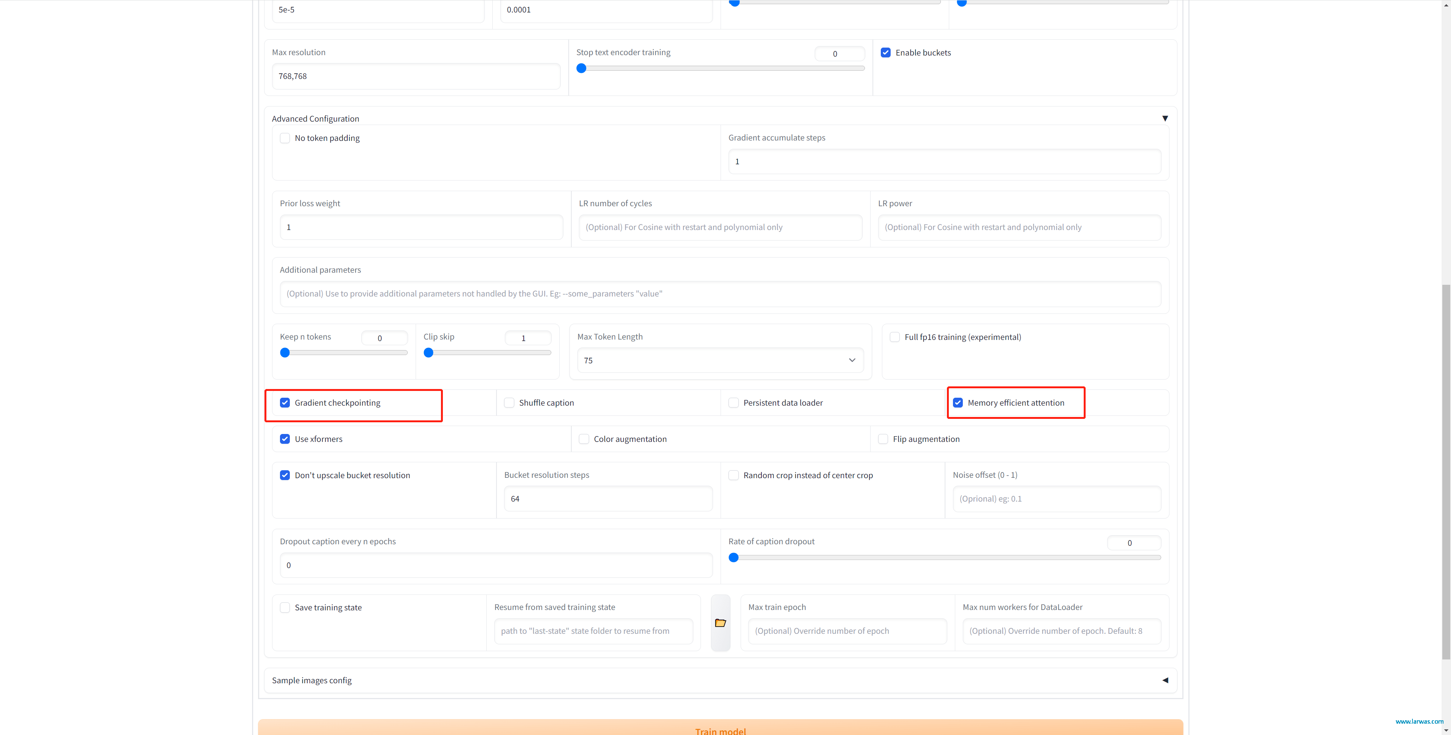The height and width of the screenshot is (735, 1451).
Task: Click the Max resolution field
Action: pyautogui.click(x=416, y=76)
